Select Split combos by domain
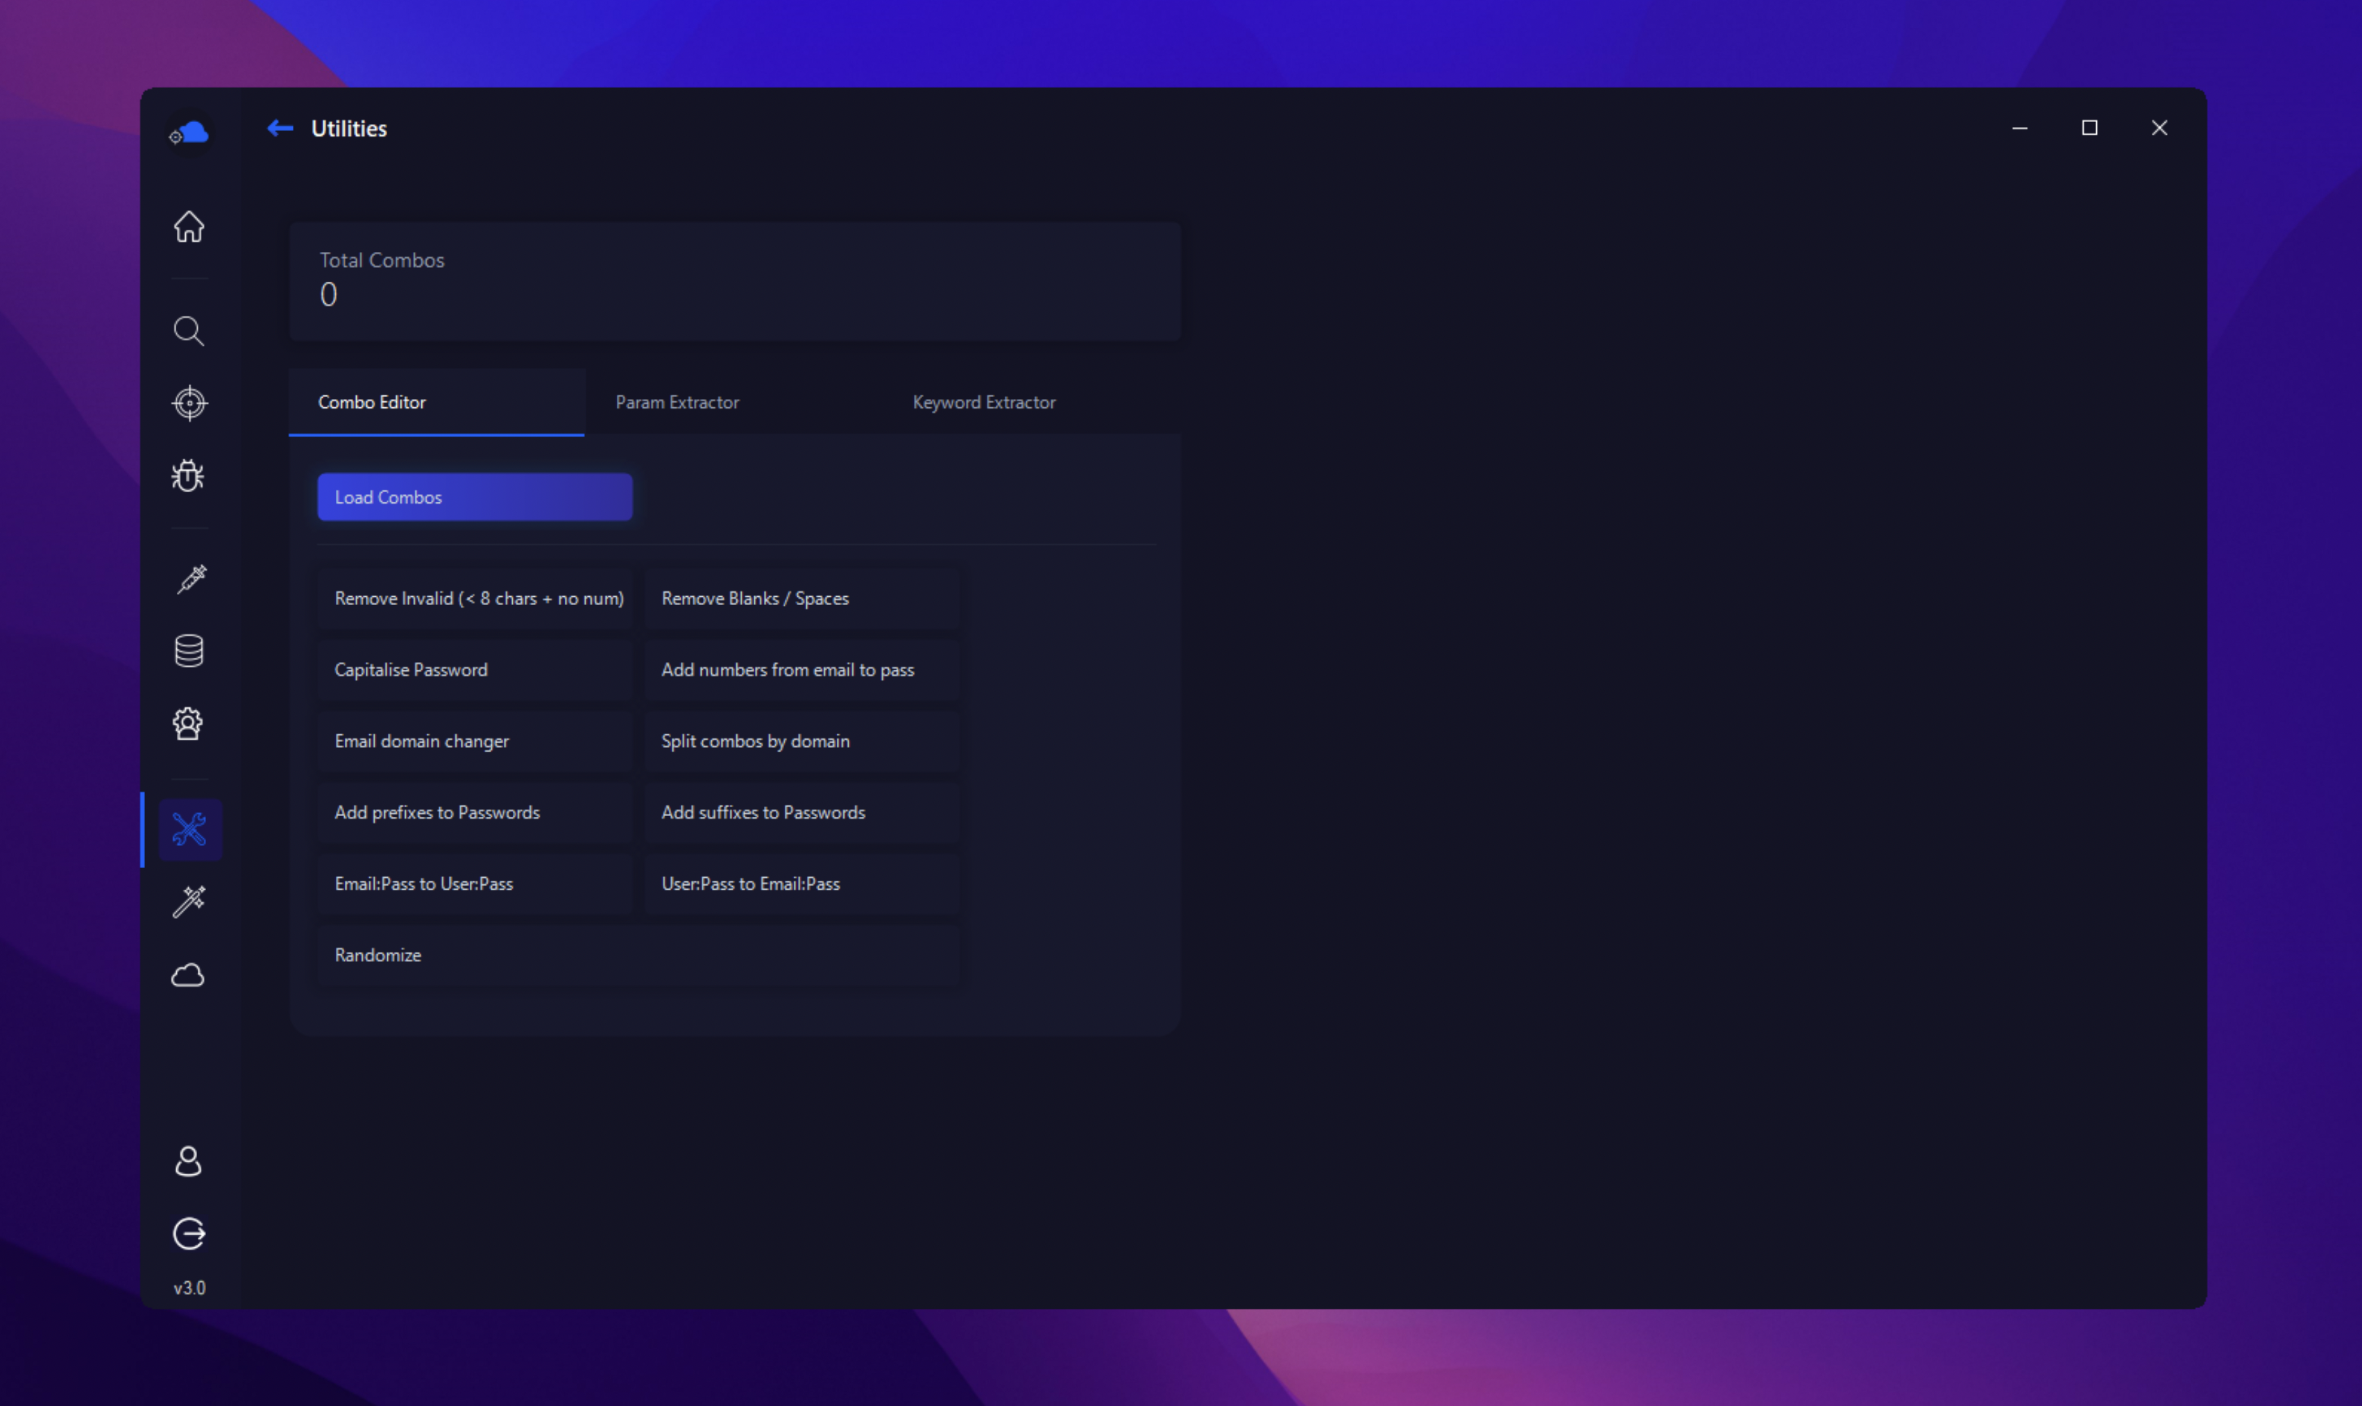This screenshot has width=2362, height=1406. (801, 741)
